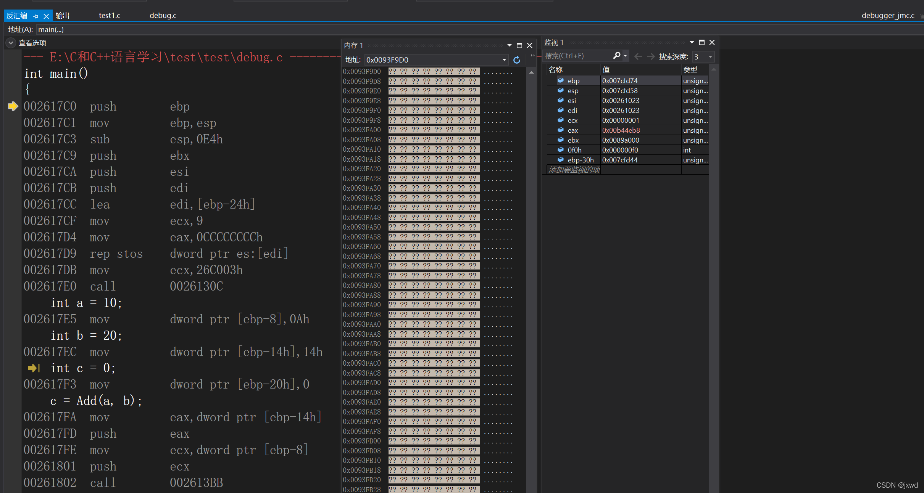
Task: Refresh the memory window contents
Action: click(517, 60)
